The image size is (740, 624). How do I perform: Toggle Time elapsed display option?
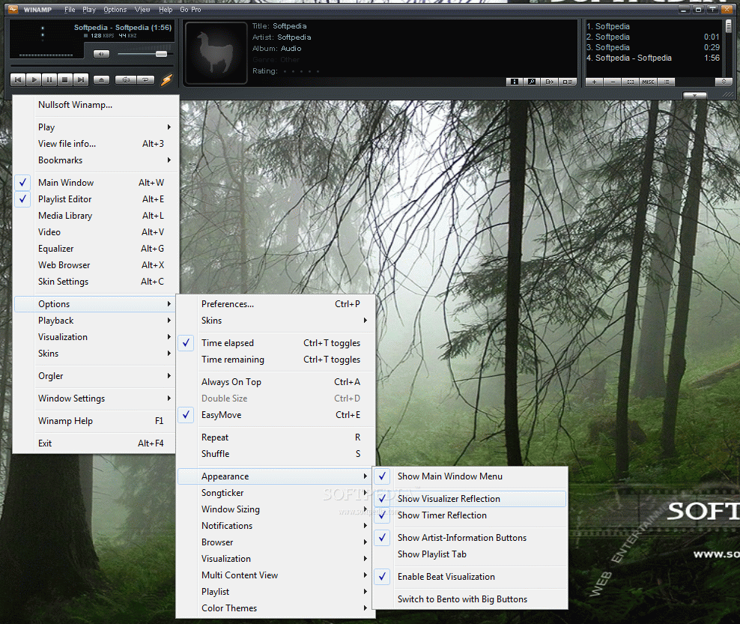[x=276, y=343]
